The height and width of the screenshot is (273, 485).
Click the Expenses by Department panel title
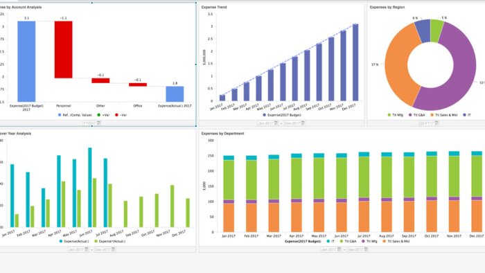coord(222,134)
